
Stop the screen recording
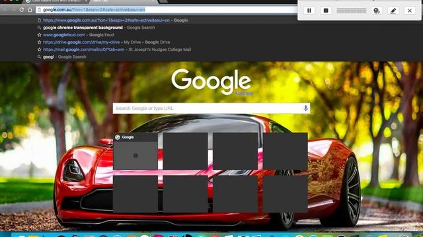(x=326, y=11)
